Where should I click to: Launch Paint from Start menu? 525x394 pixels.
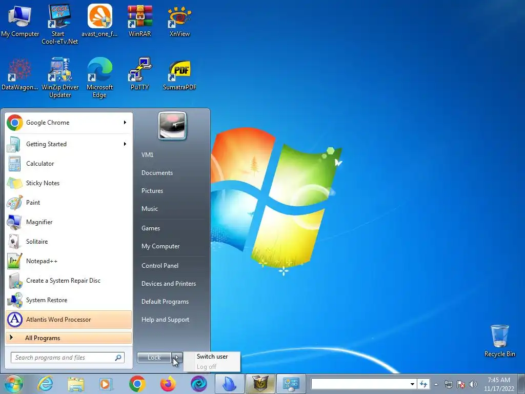(69, 202)
